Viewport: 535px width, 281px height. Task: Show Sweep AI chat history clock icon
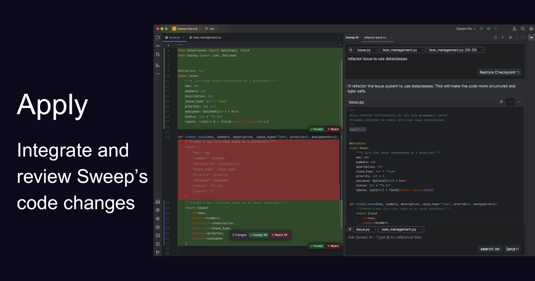coord(495,37)
